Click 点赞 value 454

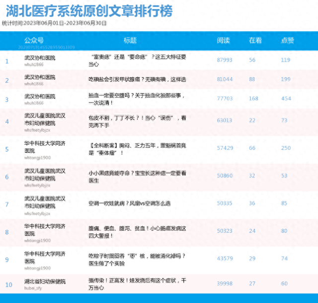point(286,99)
